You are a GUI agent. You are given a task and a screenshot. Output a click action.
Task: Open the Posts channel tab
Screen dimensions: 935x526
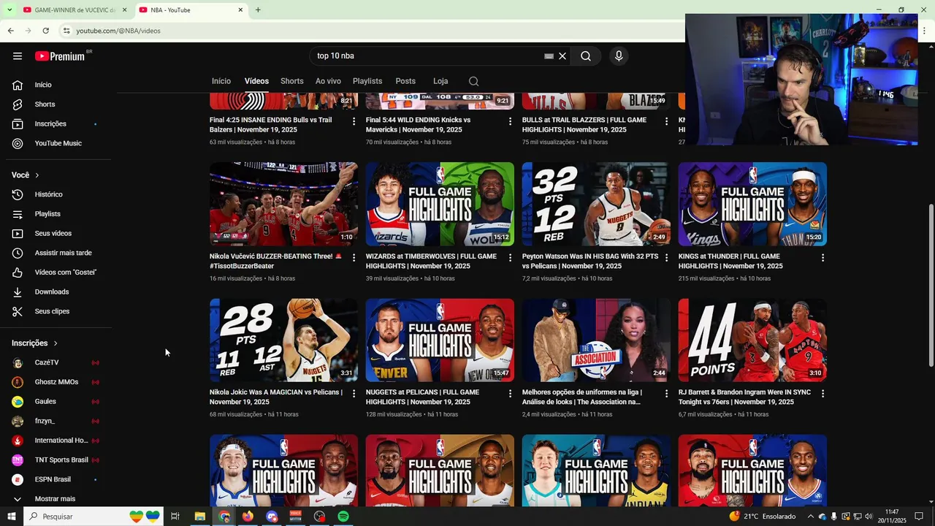pos(405,81)
